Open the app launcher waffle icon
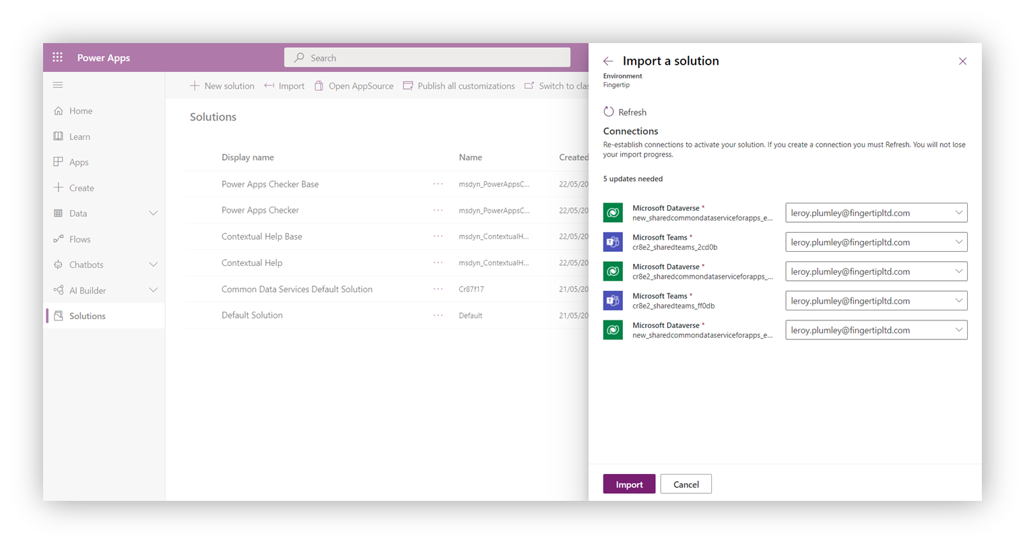1029x548 pixels. point(58,57)
